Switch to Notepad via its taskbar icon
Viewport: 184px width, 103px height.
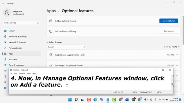(108, 100)
